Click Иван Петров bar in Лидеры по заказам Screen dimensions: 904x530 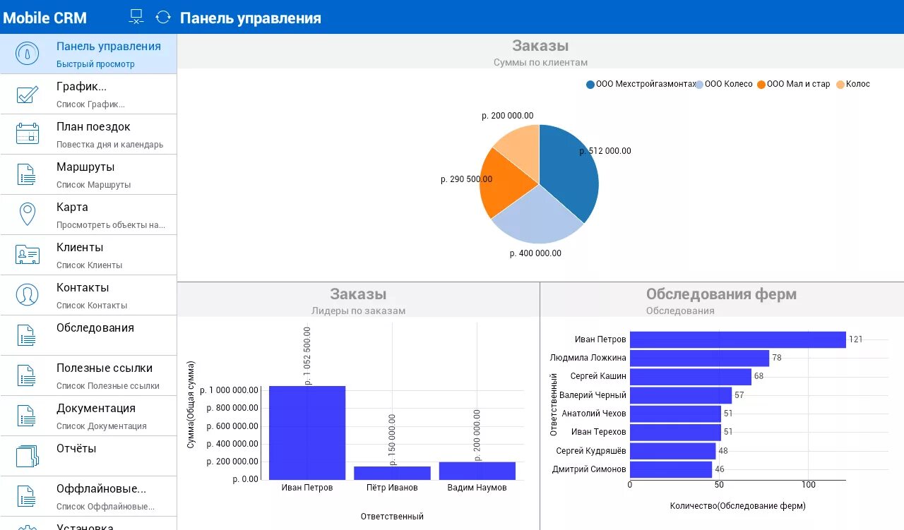coord(307,433)
